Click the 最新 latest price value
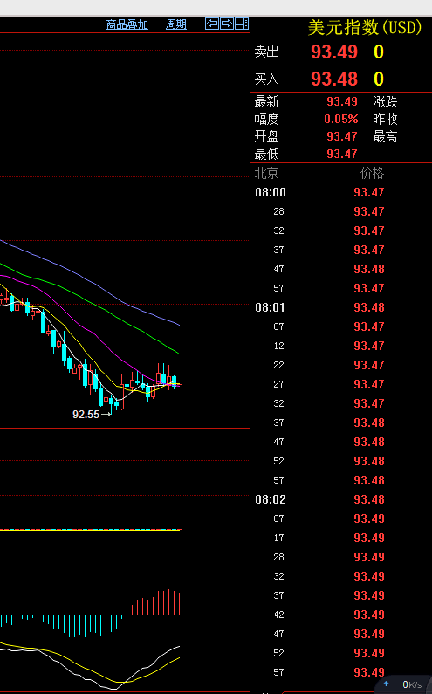Viewport: 432px width, 694px height. (x=342, y=101)
